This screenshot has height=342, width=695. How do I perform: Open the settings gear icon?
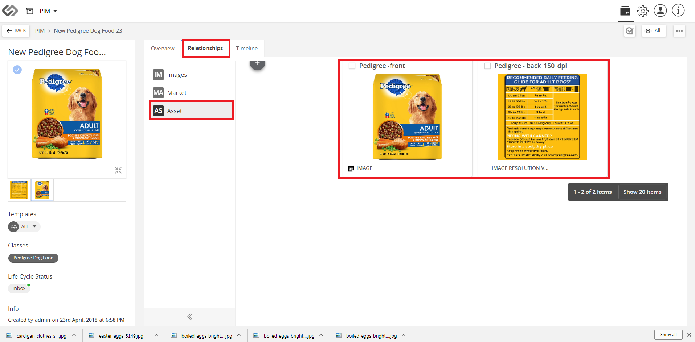pyautogui.click(x=643, y=11)
